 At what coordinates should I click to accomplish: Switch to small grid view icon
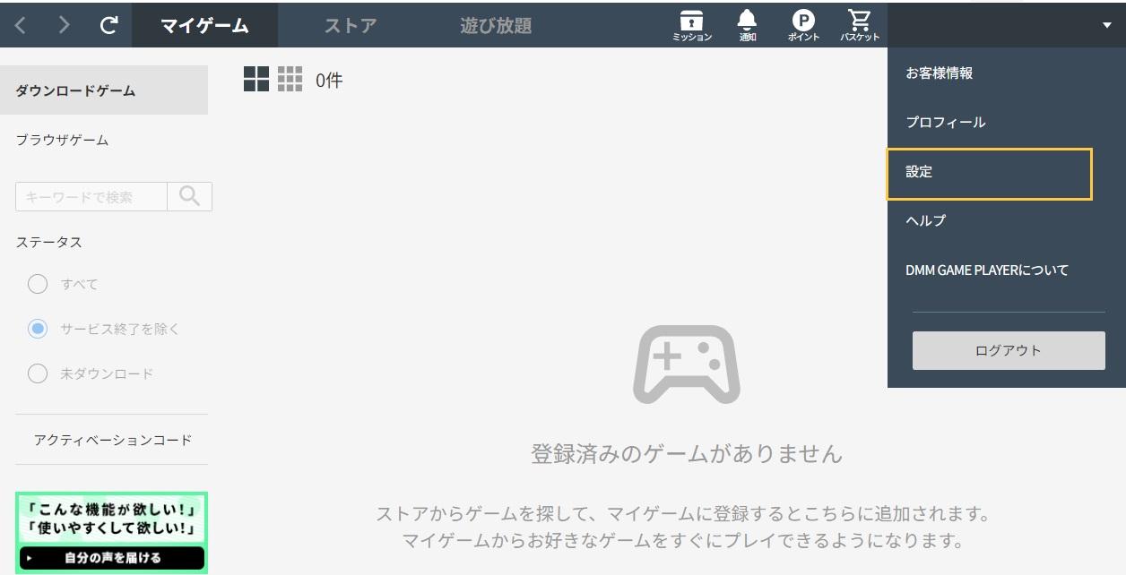coord(289,80)
